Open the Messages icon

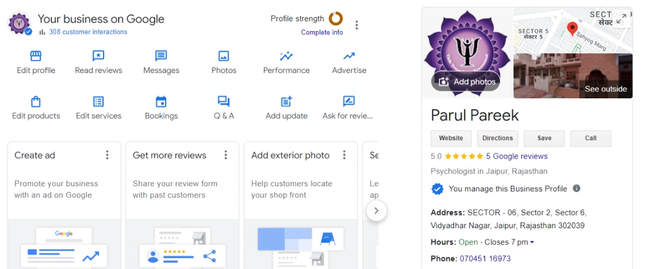(161, 56)
